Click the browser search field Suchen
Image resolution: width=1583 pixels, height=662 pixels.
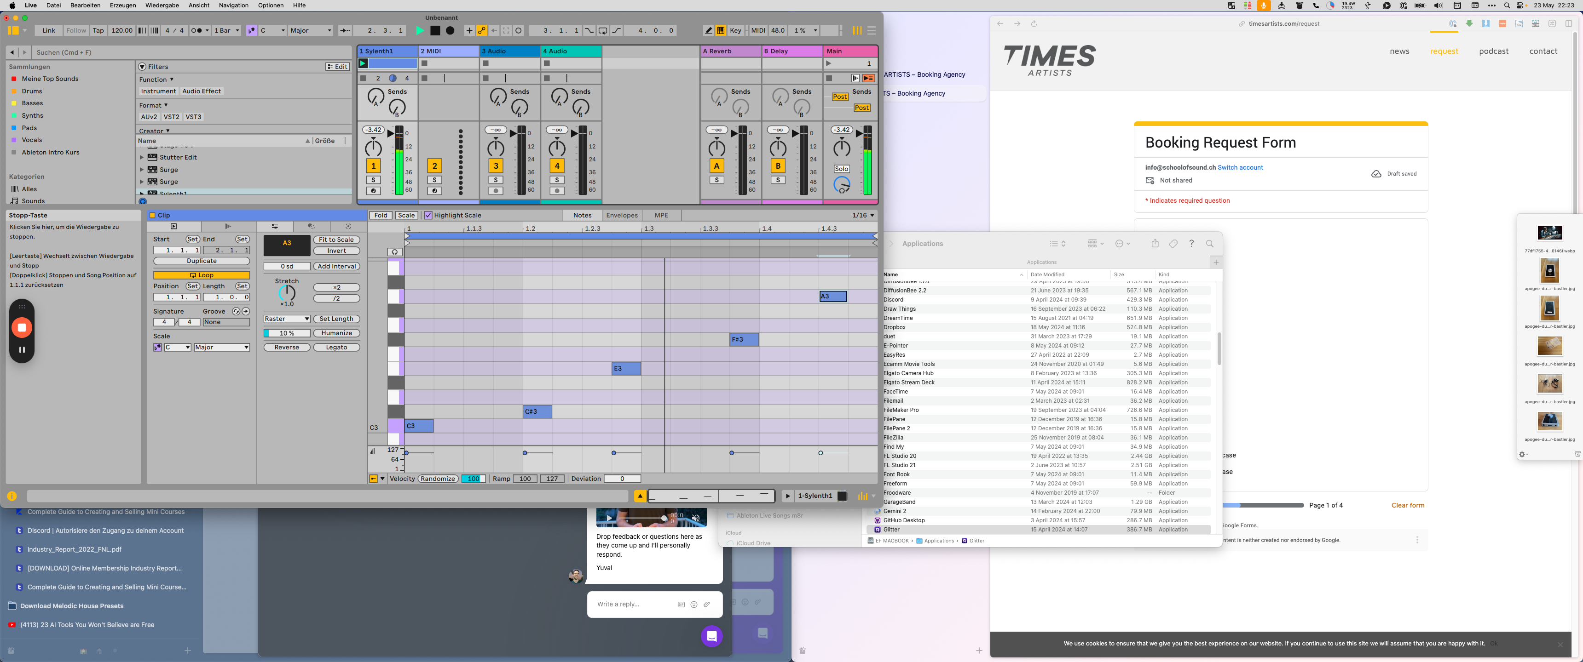192,52
